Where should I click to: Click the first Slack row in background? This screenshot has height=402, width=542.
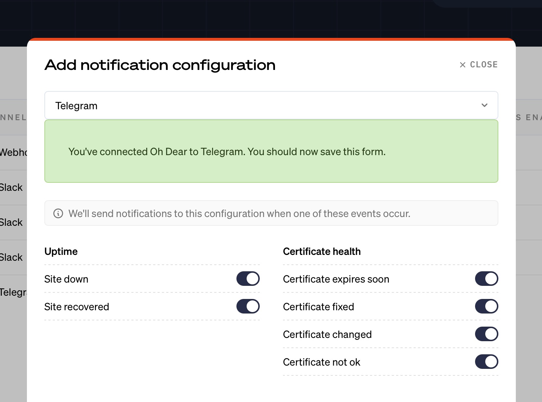tap(12, 188)
